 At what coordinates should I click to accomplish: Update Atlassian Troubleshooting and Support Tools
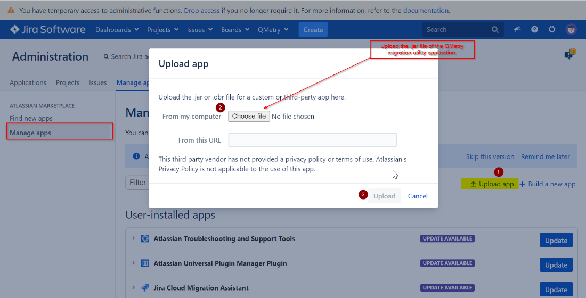pos(556,241)
